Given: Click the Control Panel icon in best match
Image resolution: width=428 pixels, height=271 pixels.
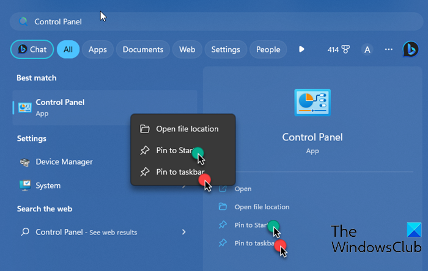Looking at the screenshot, I should (x=24, y=107).
